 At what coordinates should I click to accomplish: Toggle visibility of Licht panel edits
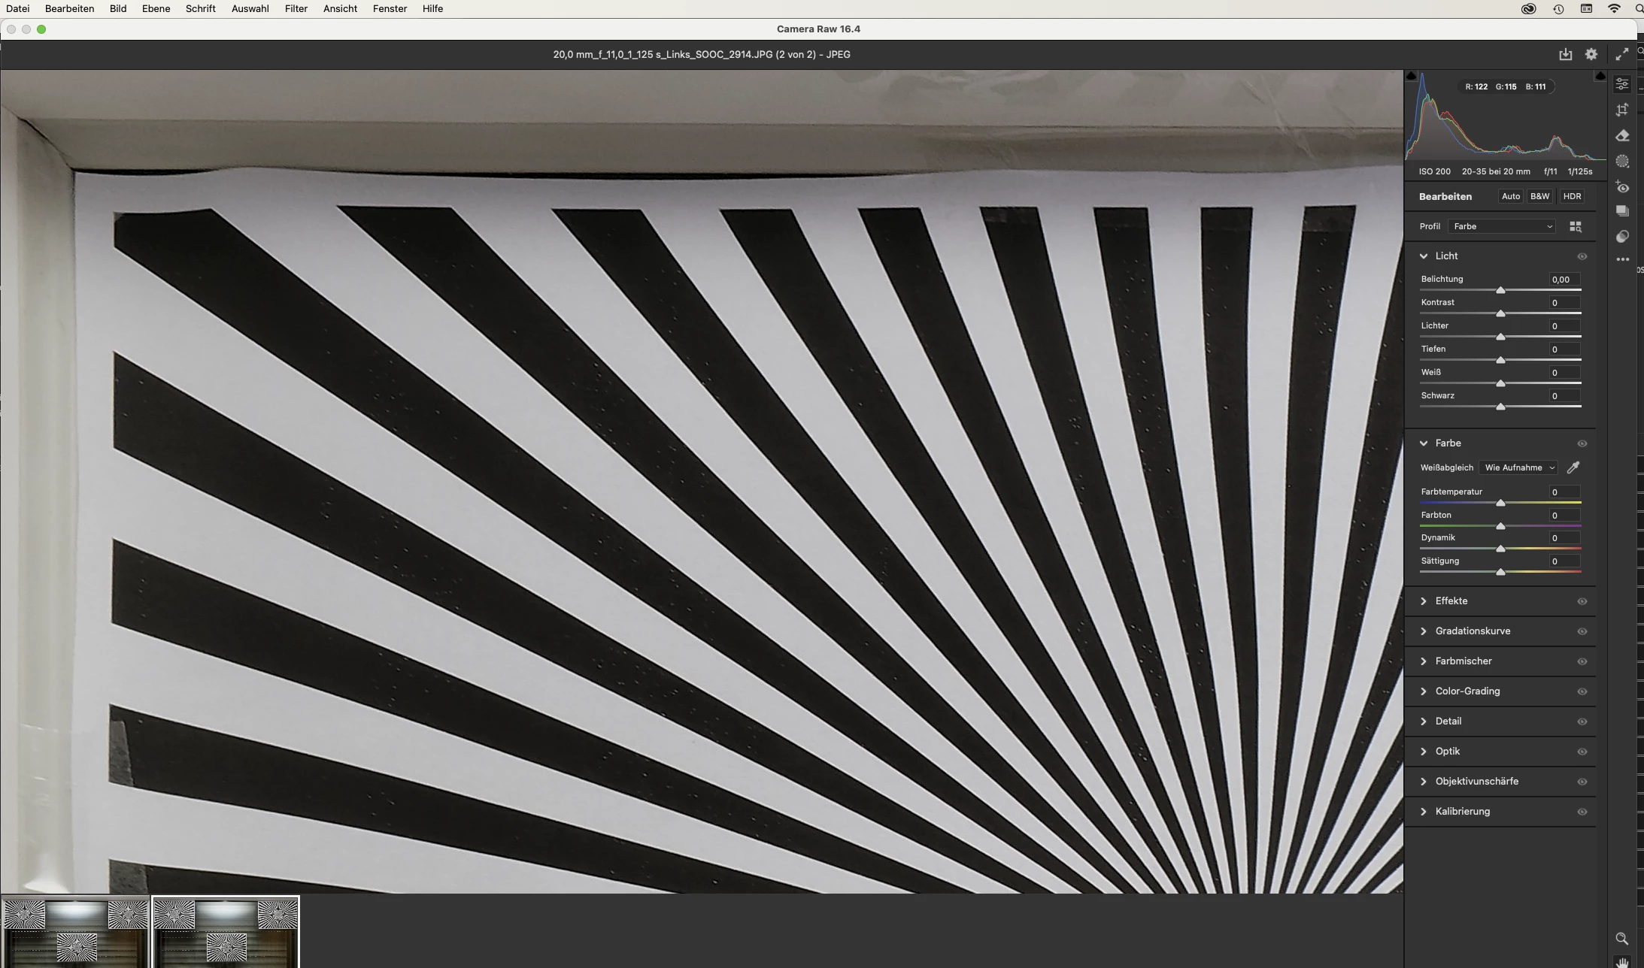1582,256
